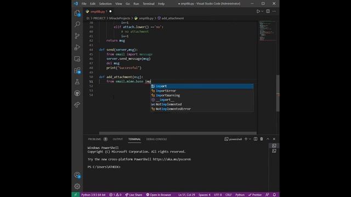Open the Accounts menu
Screen dimensions: 351x197
(77, 175)
